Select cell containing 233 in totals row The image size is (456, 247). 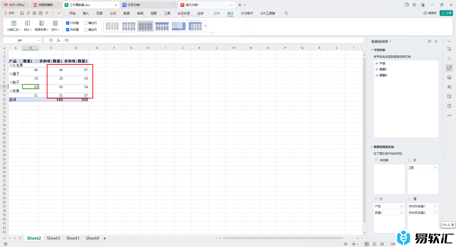(x=76, y=100)
